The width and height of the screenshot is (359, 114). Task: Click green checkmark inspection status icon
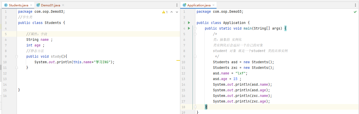click(x=355, y=12)
